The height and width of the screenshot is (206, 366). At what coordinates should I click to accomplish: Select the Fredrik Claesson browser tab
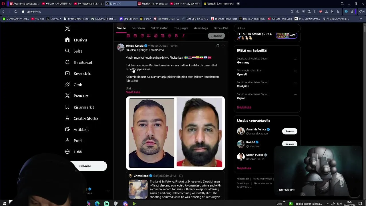[x=153, y=4]
